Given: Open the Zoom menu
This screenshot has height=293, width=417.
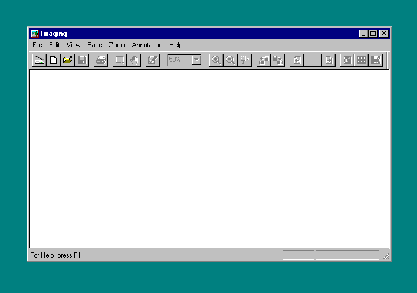Looking at the screenshot, I should 117,45.
